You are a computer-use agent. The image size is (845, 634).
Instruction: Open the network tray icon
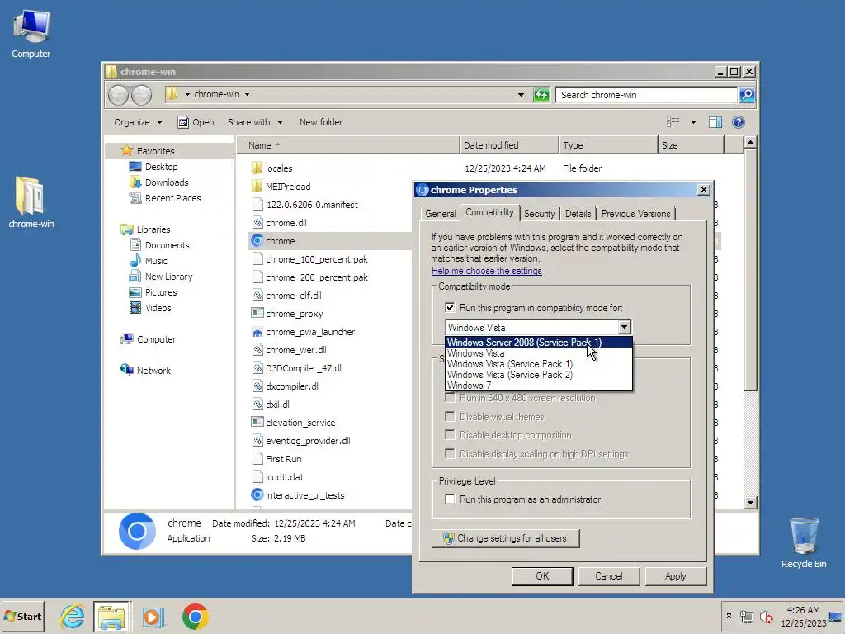click(x=746, y=616)
